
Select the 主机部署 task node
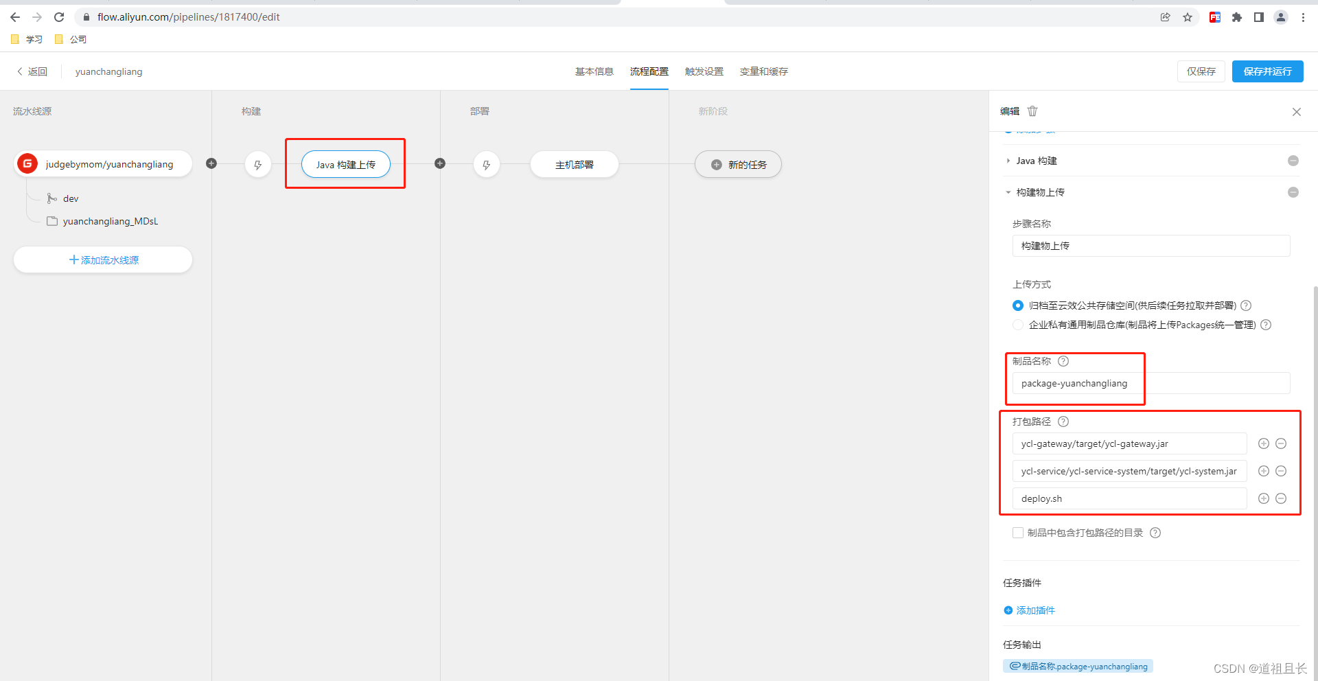tap(575, 165)
